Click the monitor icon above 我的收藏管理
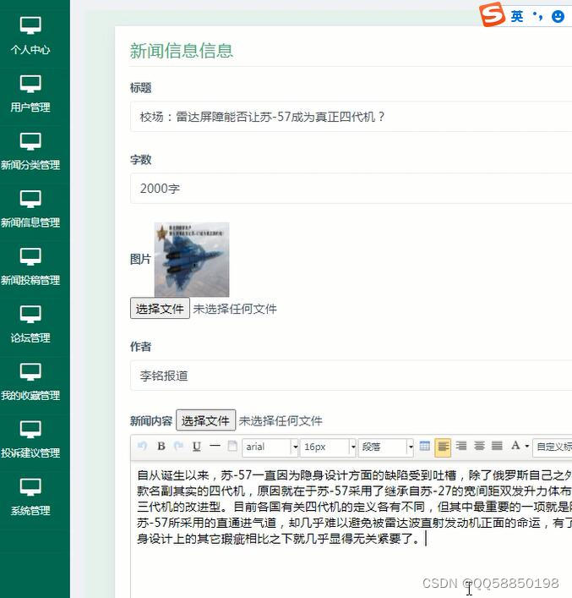The width and height of the screenshot is (572, 598). click(30, 373)
